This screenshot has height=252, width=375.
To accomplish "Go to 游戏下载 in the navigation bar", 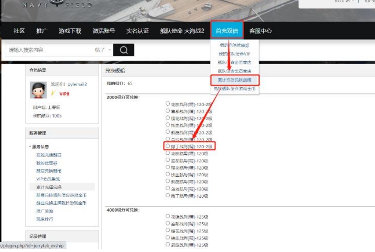I will (x=70, y=31).
